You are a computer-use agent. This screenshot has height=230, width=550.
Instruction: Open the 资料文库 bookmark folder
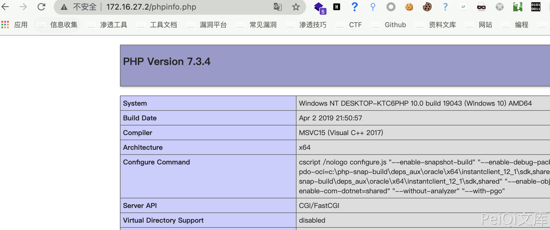[436, 25]
